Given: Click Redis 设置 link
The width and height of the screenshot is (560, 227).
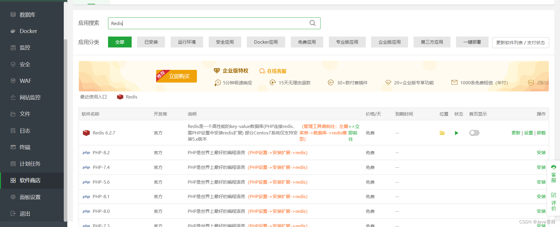Looking at the screenshot, I should click(528, 133).
